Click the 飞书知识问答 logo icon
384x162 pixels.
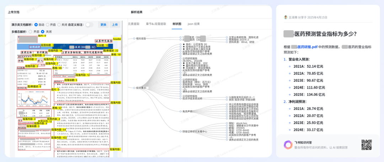(x=288, y=145)
